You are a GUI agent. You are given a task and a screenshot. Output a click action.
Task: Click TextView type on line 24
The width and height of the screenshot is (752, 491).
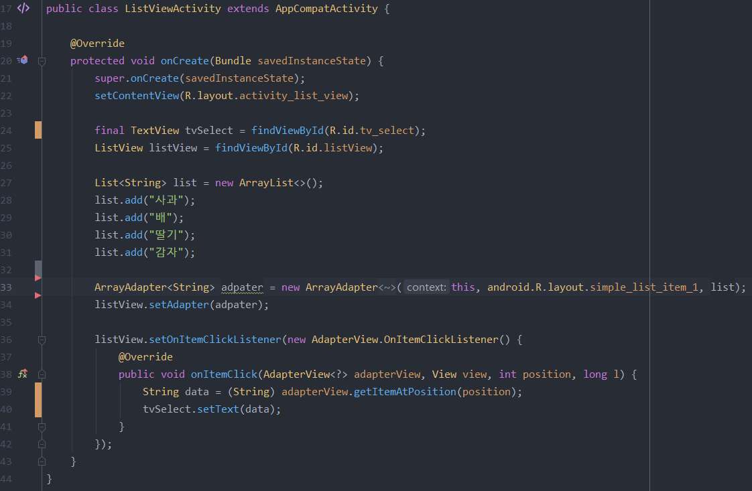(x=155, y=131)
